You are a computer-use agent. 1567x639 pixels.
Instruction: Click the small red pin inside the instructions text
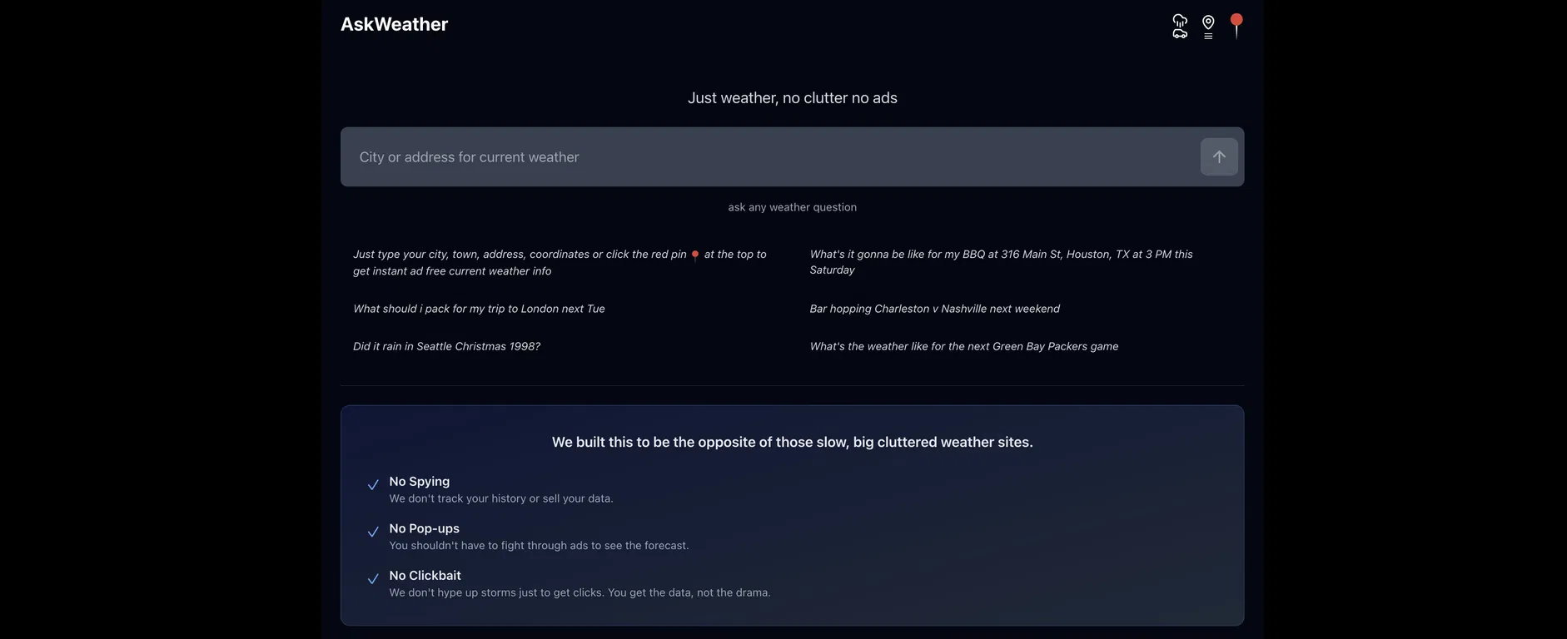coord(695,255)
